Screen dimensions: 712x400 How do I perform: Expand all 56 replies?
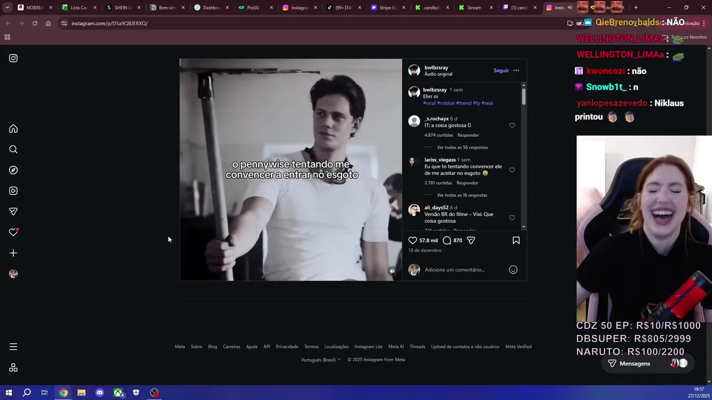point(462,147)
